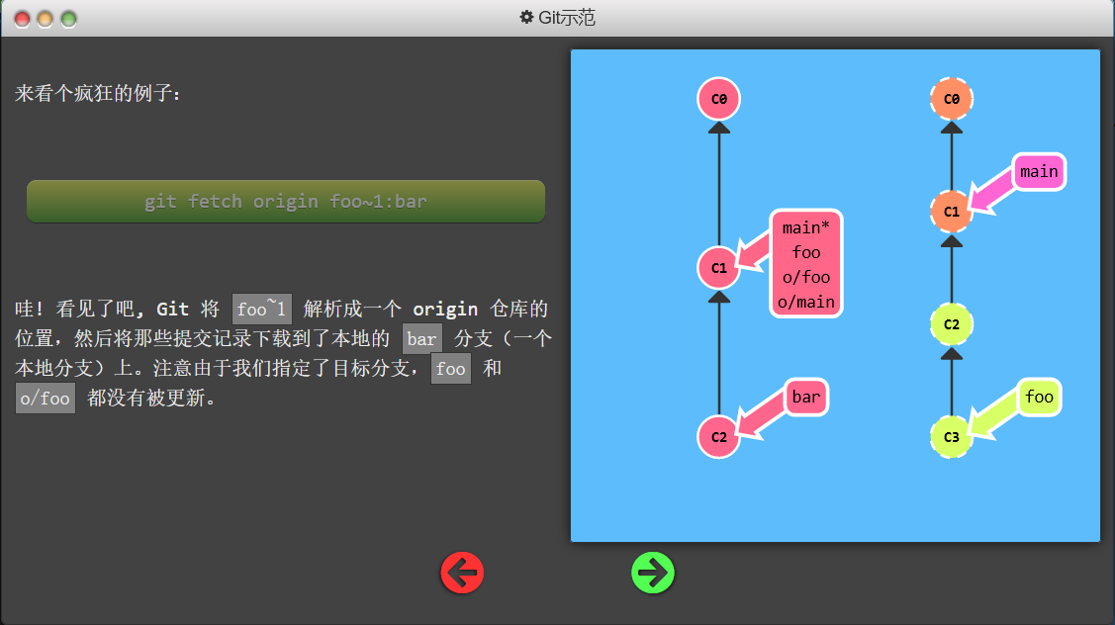Click the foo~1 inline code in description
Image resolution: width=1115 pixels, height=625 pixels.
click(x=262, y=310)
